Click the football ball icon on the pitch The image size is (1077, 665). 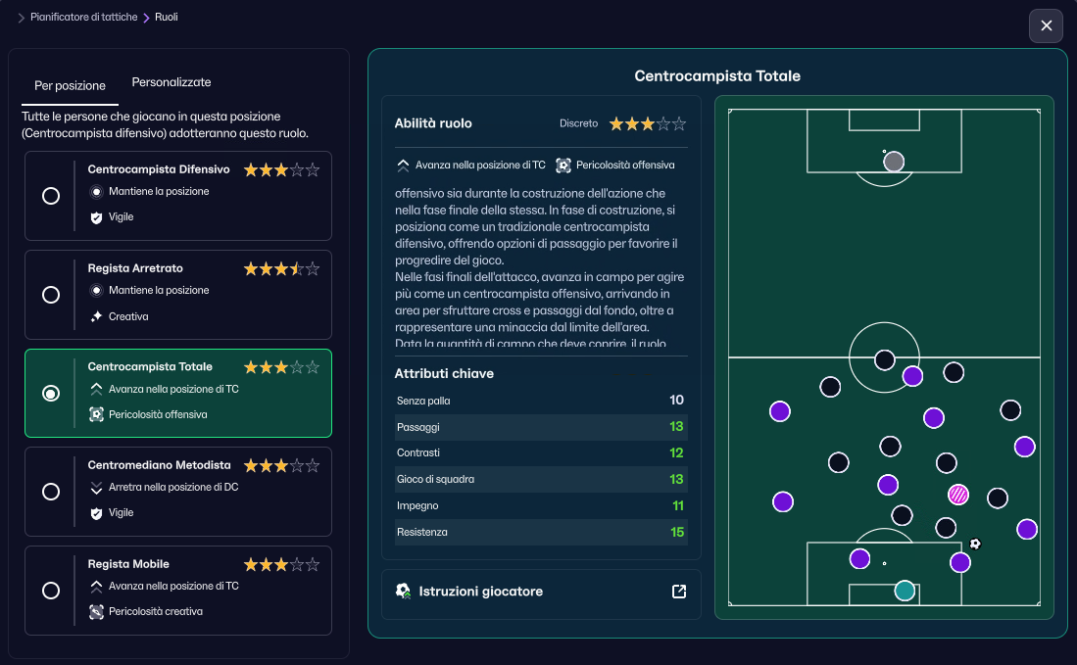coord(975,544)
